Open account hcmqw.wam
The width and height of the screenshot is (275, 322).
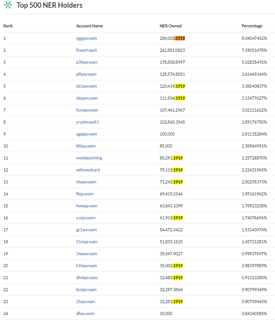tap(87, 110)
